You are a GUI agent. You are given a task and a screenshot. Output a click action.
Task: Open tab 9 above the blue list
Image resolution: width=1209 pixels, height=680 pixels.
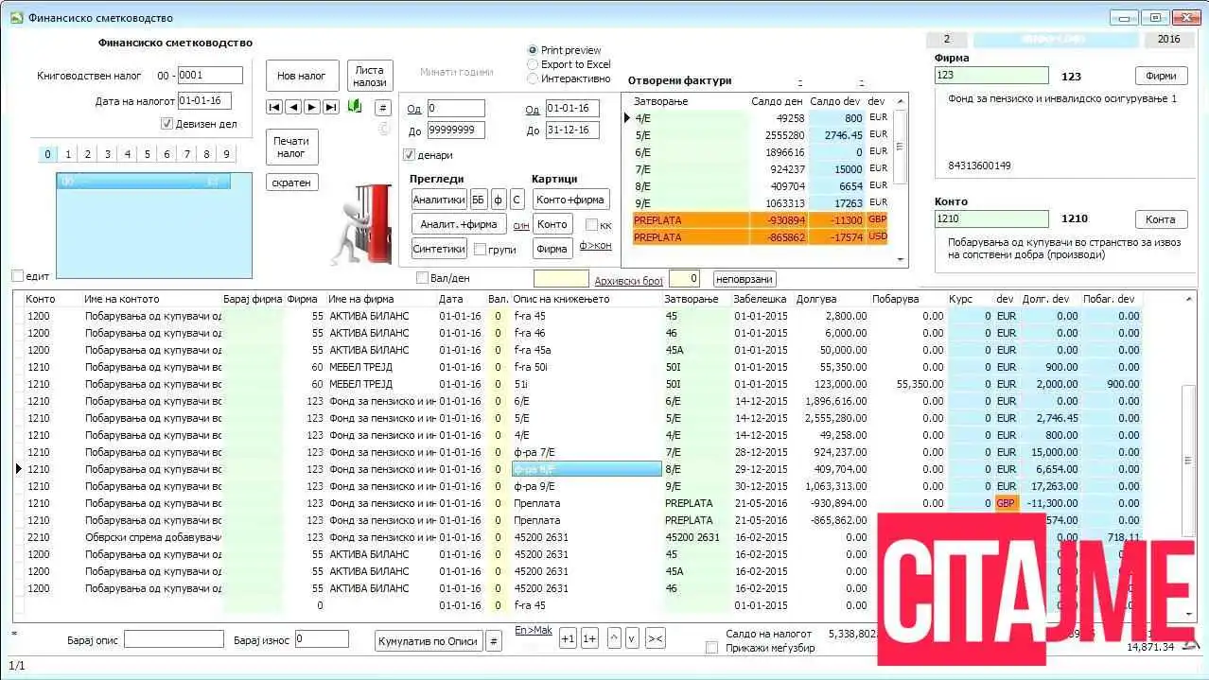coord(226,154)
